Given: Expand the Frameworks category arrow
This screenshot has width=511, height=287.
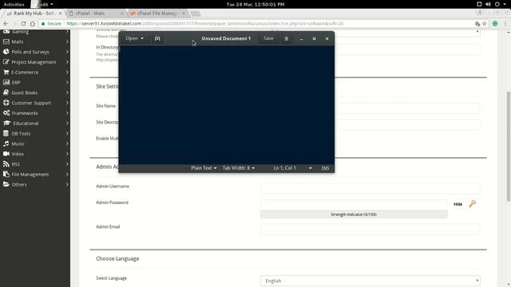Looking at the screenshot, I should [x=67, y=113].
